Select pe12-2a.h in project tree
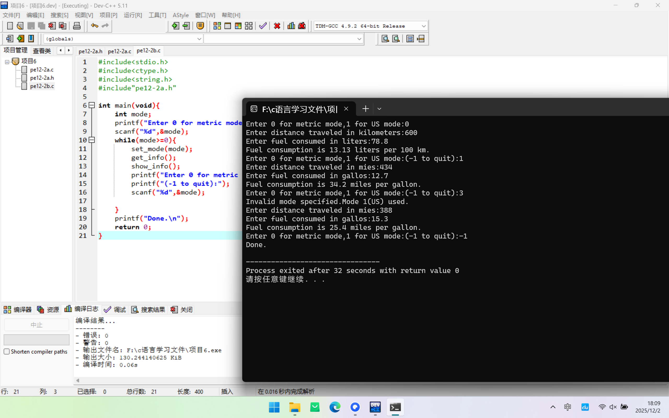669x418 pixels. (x=42, y=78)
